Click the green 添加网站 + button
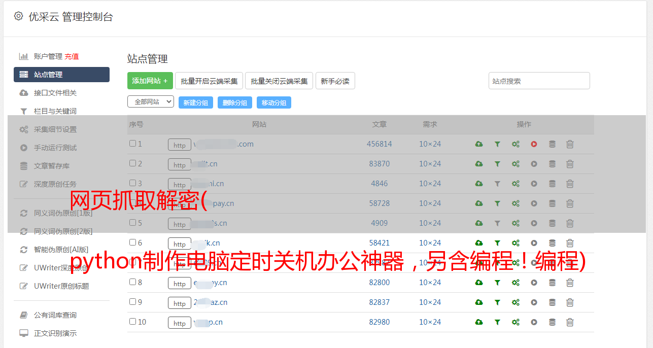Screen dimensions: 653x348 point(150,81)
